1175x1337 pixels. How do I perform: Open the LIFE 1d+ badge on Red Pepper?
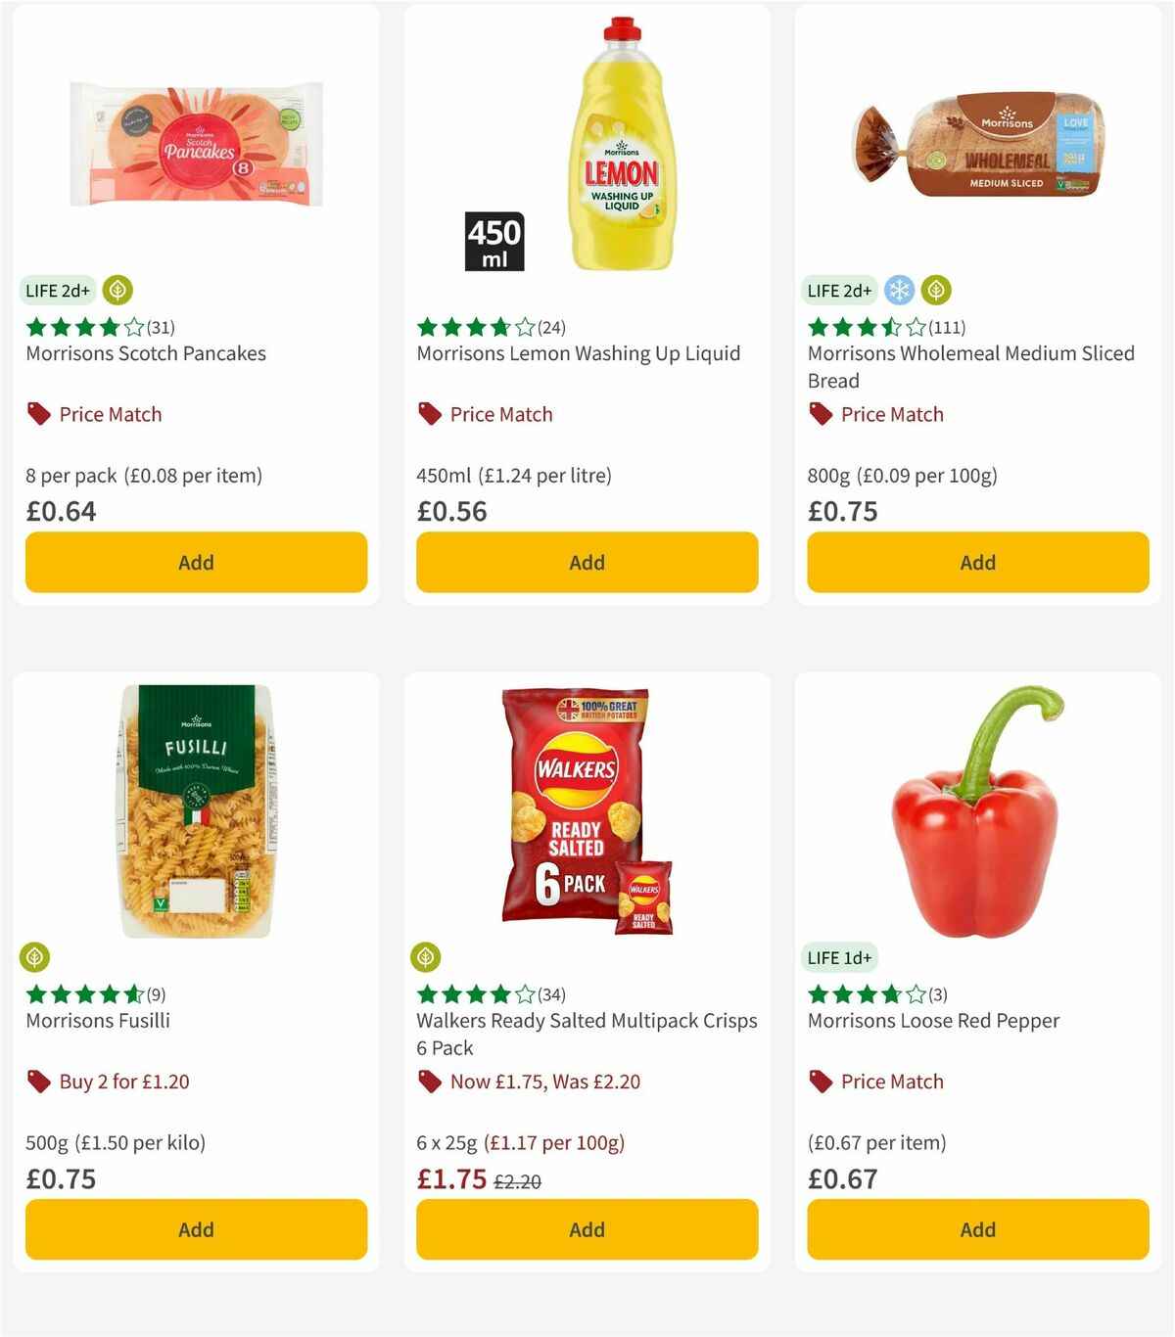(x=839, y=957)
